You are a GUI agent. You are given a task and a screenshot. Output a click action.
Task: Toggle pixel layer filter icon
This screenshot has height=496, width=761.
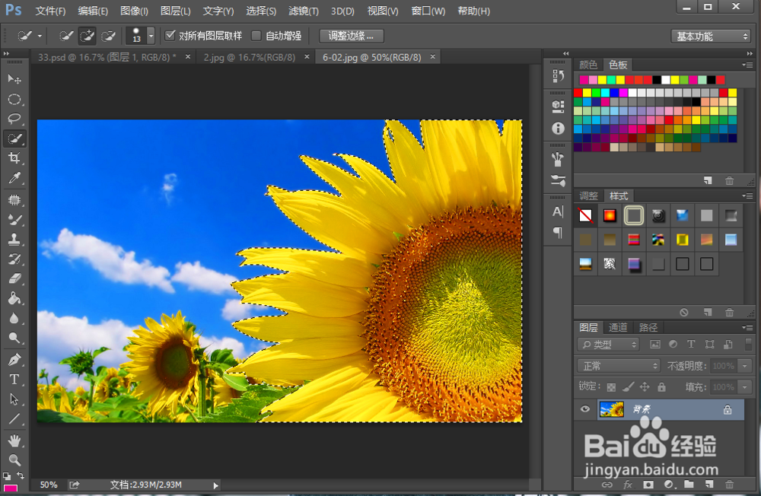(654, 345)
